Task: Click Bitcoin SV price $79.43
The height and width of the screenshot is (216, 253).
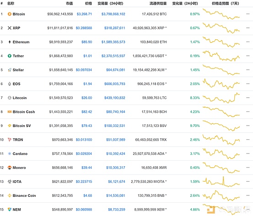Action: pos(86,126)
